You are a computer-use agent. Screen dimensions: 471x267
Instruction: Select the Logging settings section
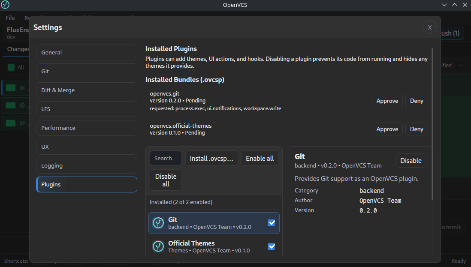coord(86,165)
